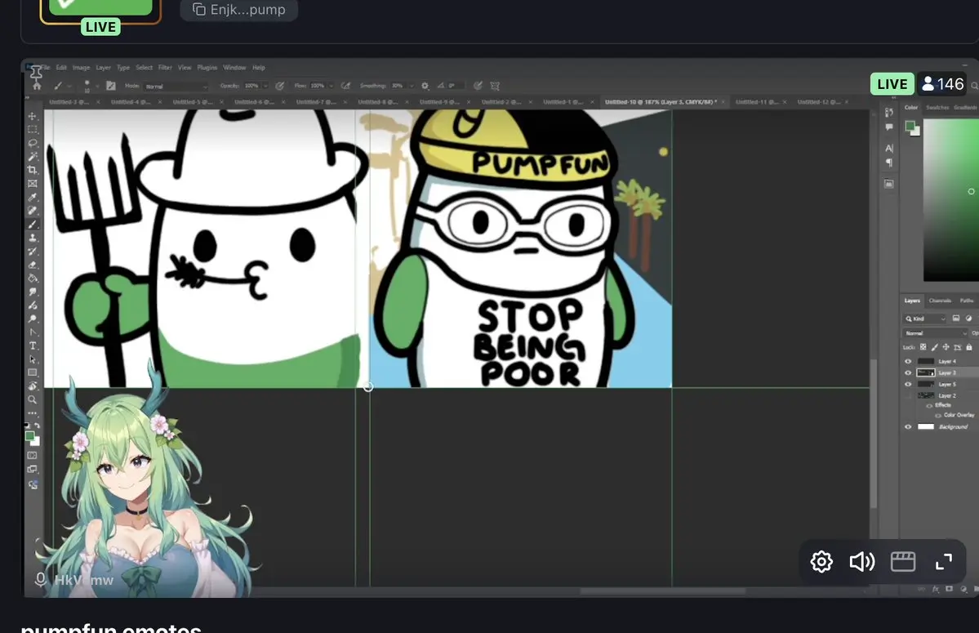Switch to the Channels panel tab
The image size is (979, 633).
[x=940, y=301]
